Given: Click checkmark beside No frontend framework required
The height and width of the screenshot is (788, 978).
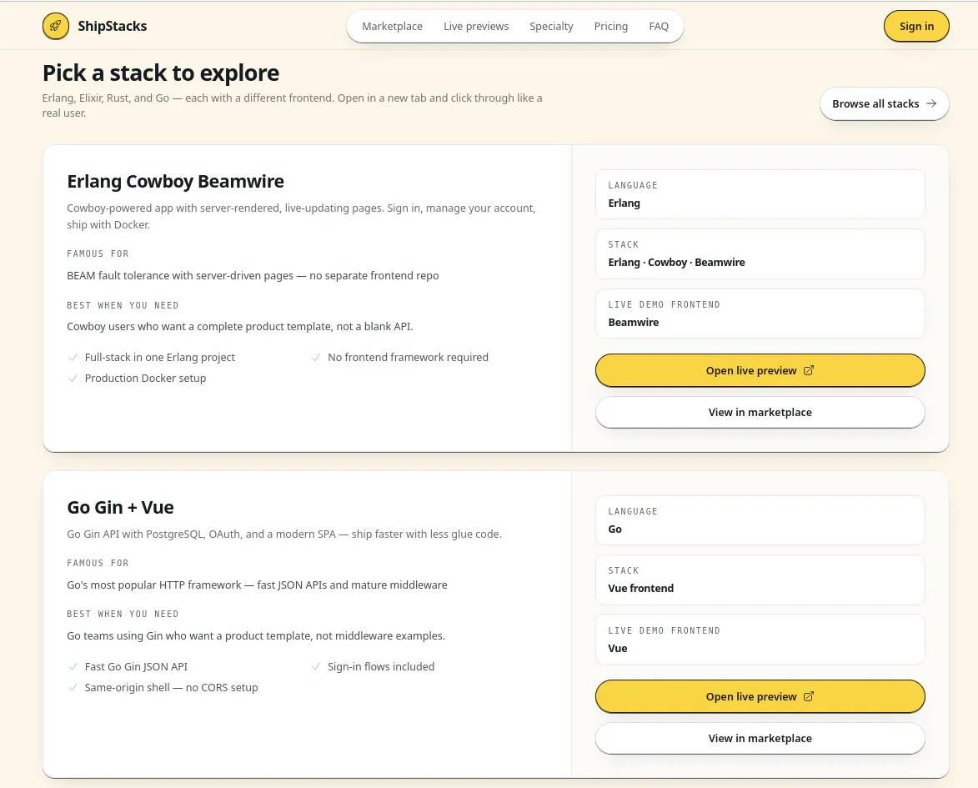Looking at the screenshot, I should (316, 358).
